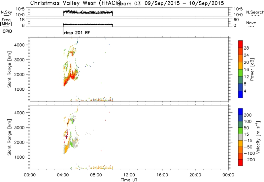Click the N.Sky legend label
Viewport: 264px width, 182px height.
(6, 12)
